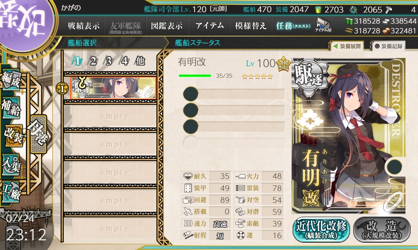Select the 有明改 ship banner in slot one
The image size is (418, 250).
[114, 88]
